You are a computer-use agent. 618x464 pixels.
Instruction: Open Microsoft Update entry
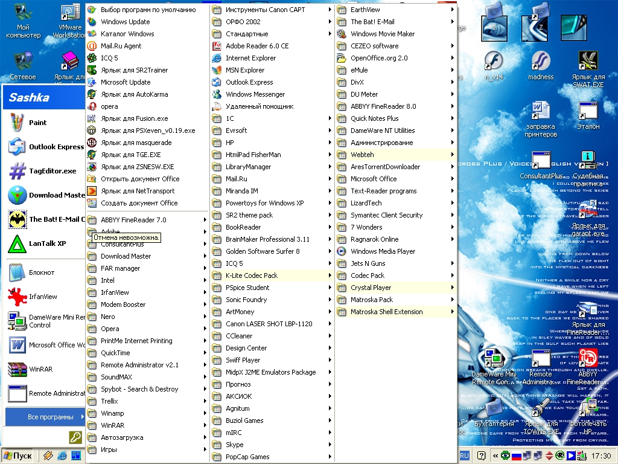click(147, 82)
